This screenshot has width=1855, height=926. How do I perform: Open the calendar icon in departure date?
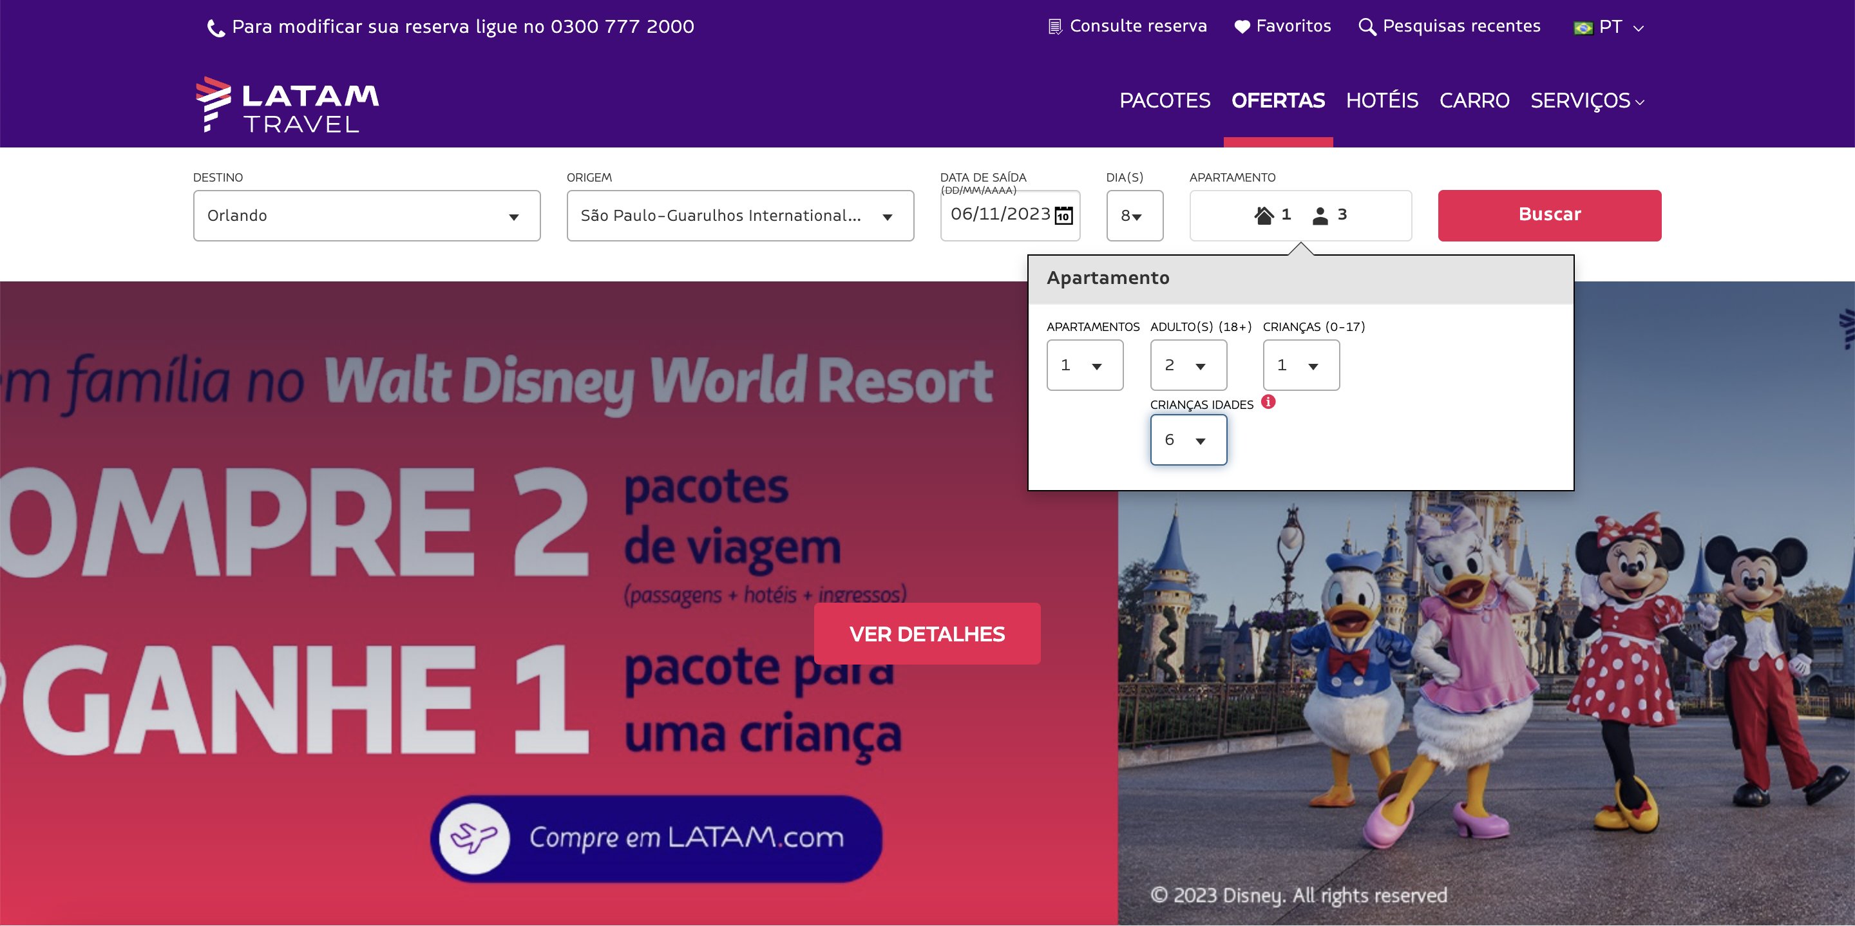pyautogui.click(x=1063, y=214)
